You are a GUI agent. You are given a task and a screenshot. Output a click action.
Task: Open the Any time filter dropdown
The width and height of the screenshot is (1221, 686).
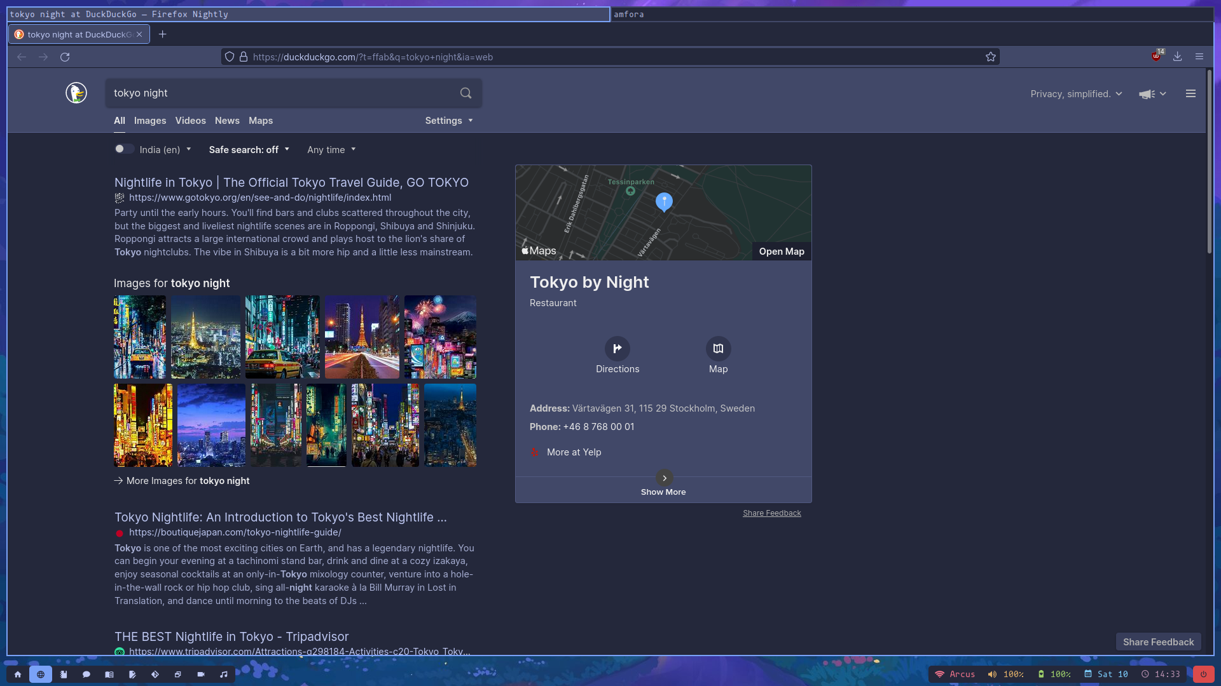331,150
